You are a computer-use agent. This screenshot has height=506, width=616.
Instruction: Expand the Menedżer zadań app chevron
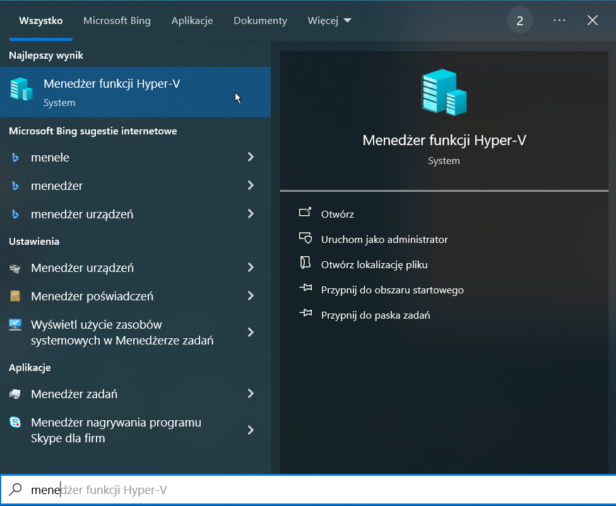pos(251,394)
